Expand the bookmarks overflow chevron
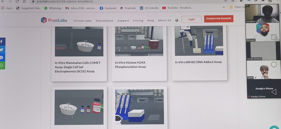Image resolution: width=281 pixels, height=129 pixels. pyautogui.click(x=224, y=7)
